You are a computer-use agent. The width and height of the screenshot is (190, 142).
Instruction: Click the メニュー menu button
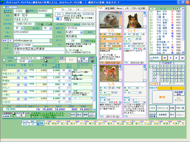point(180,115)
